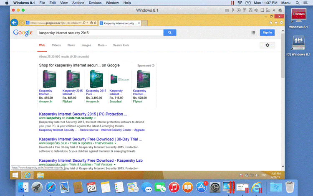The image size is (313, 196).
Task: Switch to the Images tab
Action: 86,45
